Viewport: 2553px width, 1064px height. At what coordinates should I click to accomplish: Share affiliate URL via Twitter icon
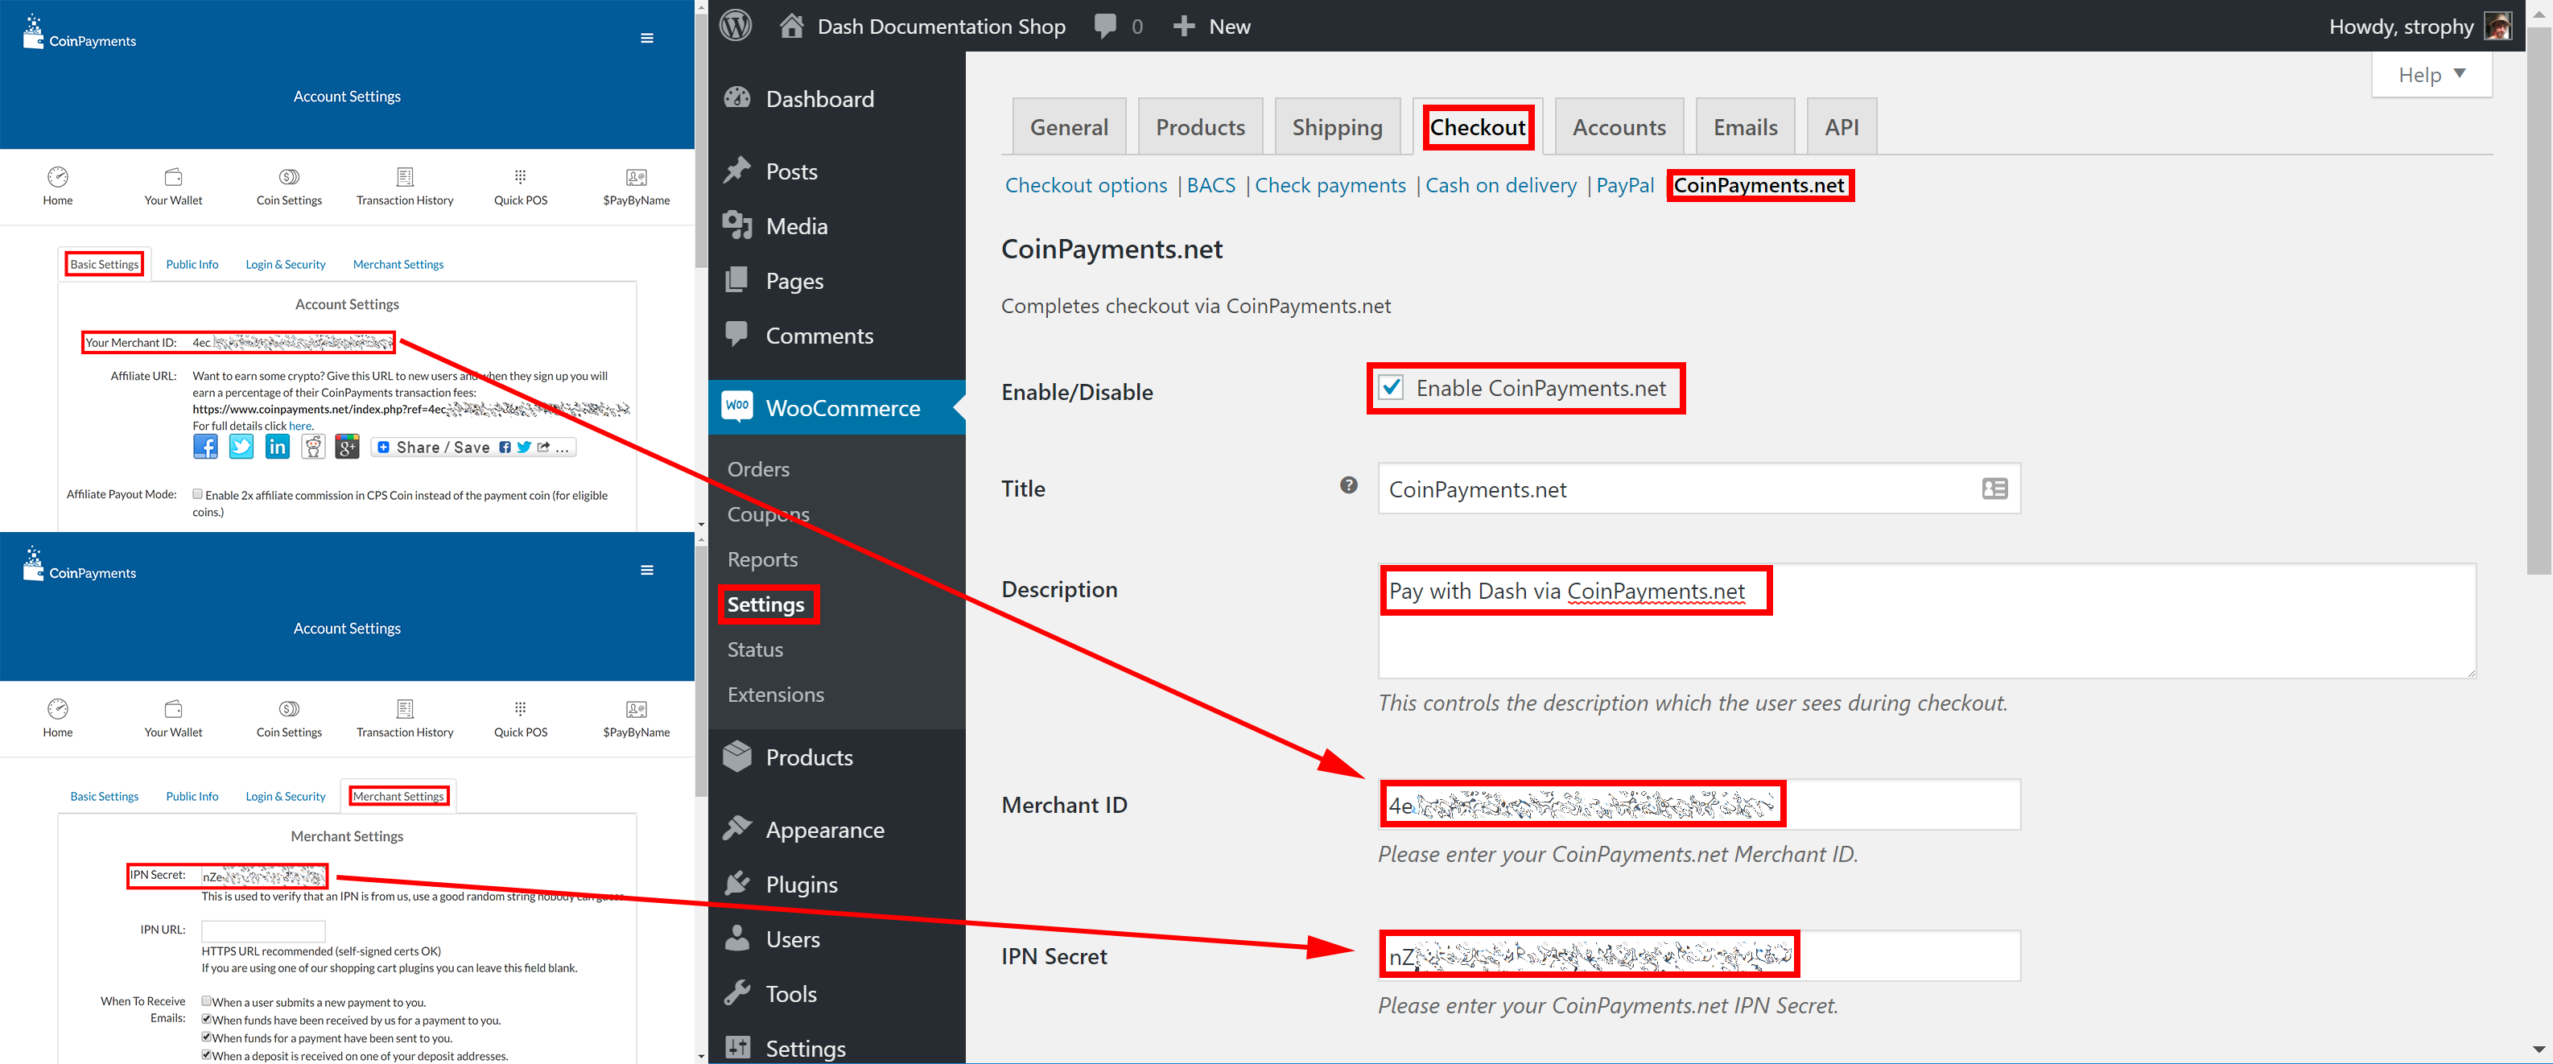click(241, 447)
